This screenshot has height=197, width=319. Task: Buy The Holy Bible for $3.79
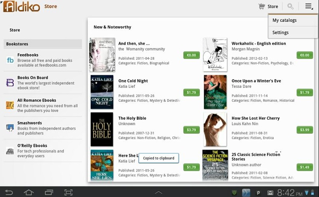click(x=191, y=130)
